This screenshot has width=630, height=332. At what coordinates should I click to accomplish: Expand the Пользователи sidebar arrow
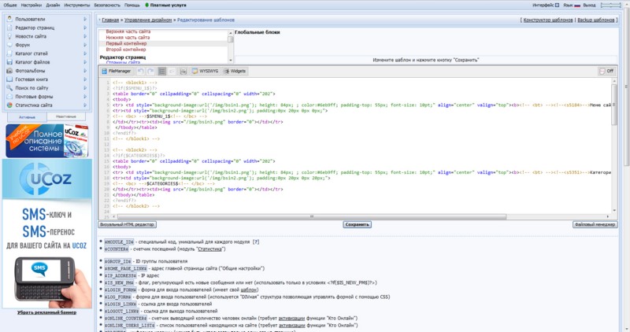click(x=84, y=18)
